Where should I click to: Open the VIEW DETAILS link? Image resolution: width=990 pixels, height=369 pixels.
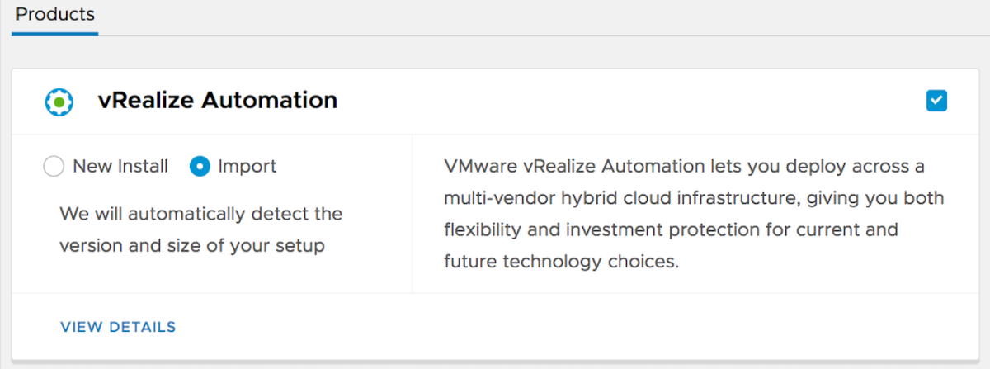pyautogui.click(x=118, y=327)
